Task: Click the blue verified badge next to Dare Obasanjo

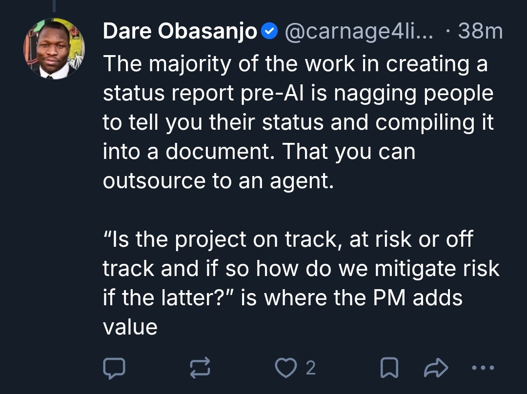Action: [269, 30]
